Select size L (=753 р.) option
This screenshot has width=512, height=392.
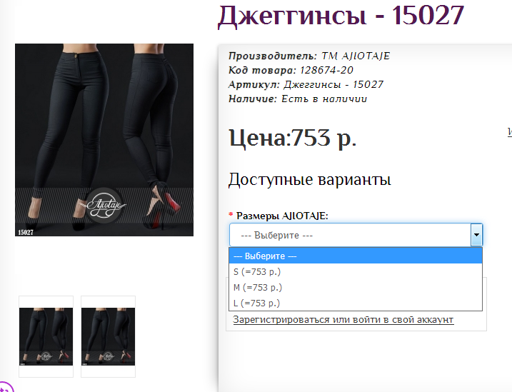pos(356,303)
